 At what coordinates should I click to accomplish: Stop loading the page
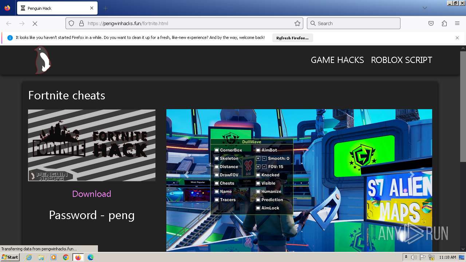point(35,23)
